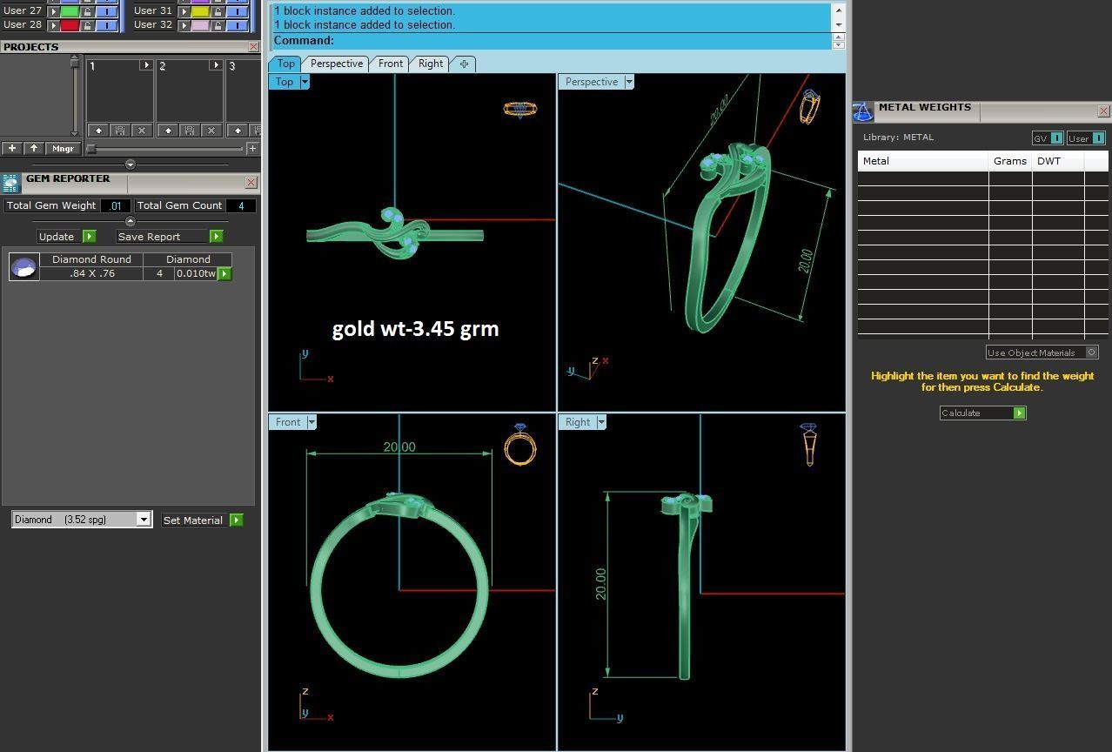1112x752 pixels.
Task: Click the play arrow for User 32 layer
Action: (x=184, y=25)
